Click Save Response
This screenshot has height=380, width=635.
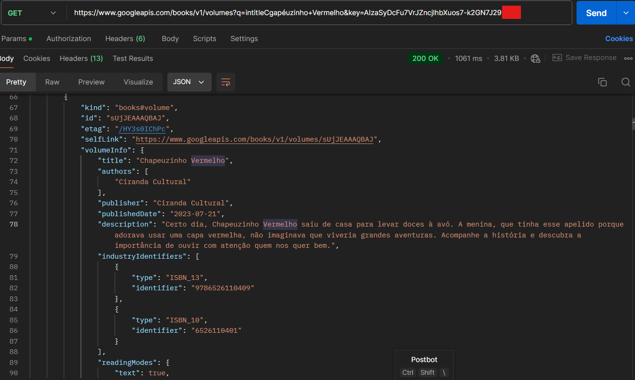click(585, 58)
